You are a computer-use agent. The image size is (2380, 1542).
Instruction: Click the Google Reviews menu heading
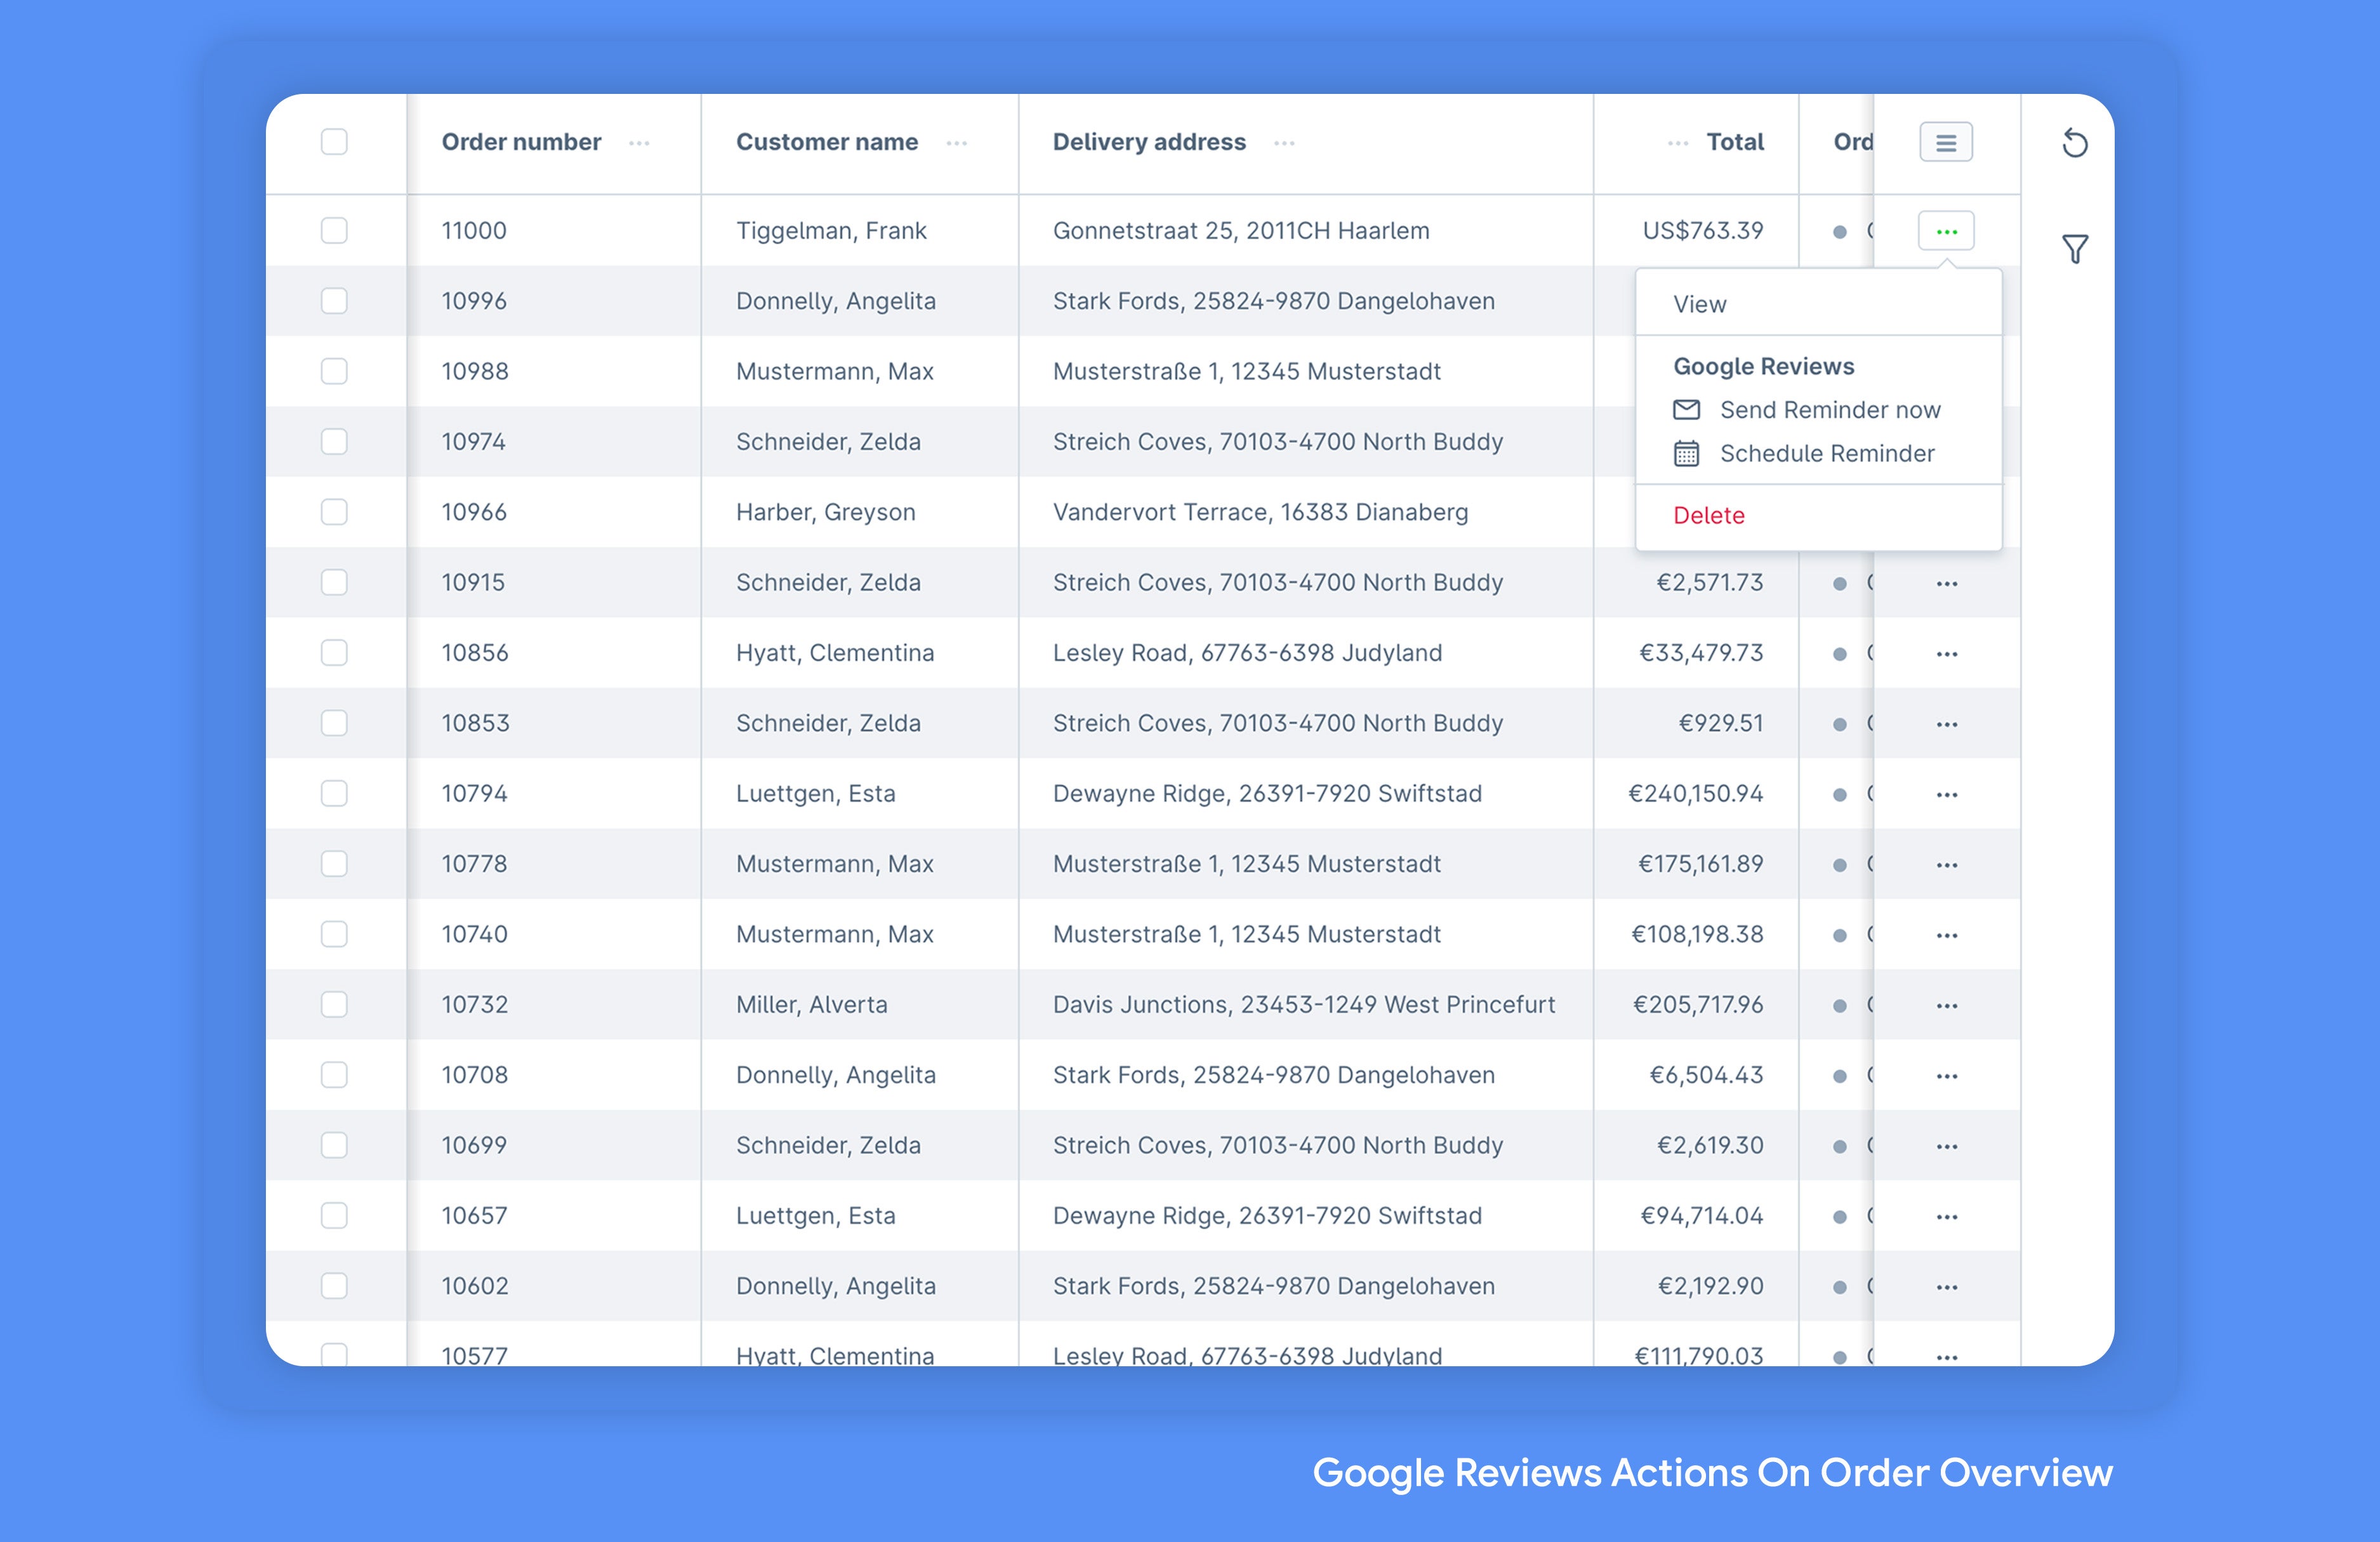pos(1763,366)
